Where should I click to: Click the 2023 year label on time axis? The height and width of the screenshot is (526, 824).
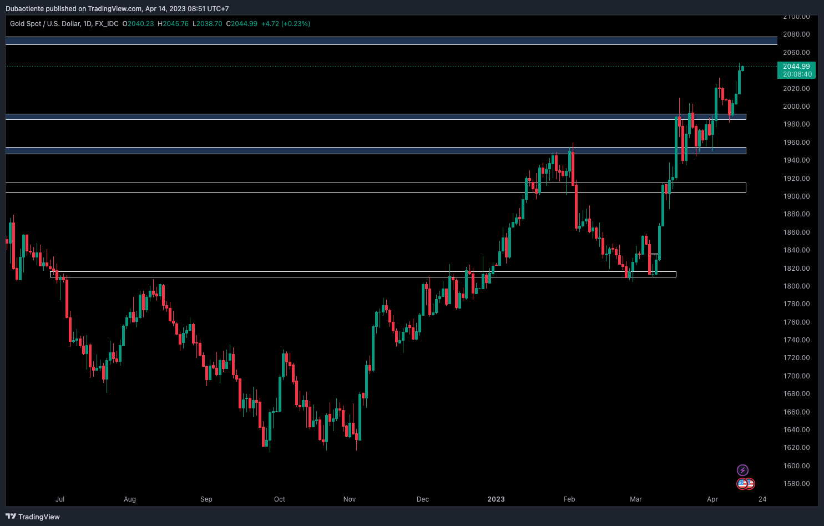tap(496, 499)
